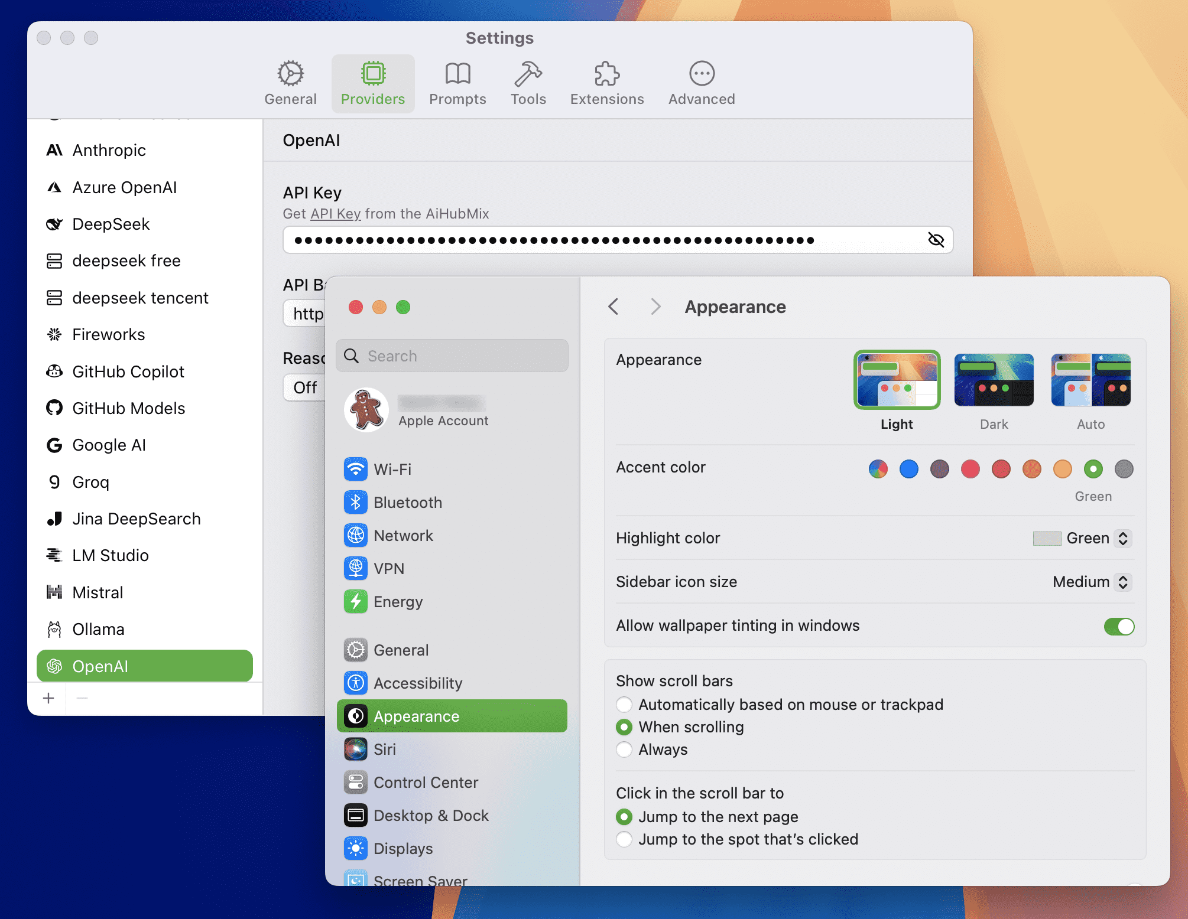Select Automatically based on mouse or trackpad
1188x919 pixels.
[x=624, y=705]
